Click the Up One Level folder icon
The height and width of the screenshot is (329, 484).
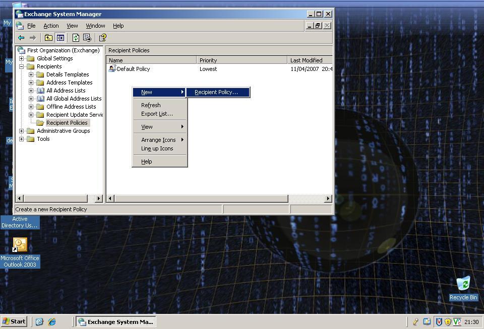(48, 38)
